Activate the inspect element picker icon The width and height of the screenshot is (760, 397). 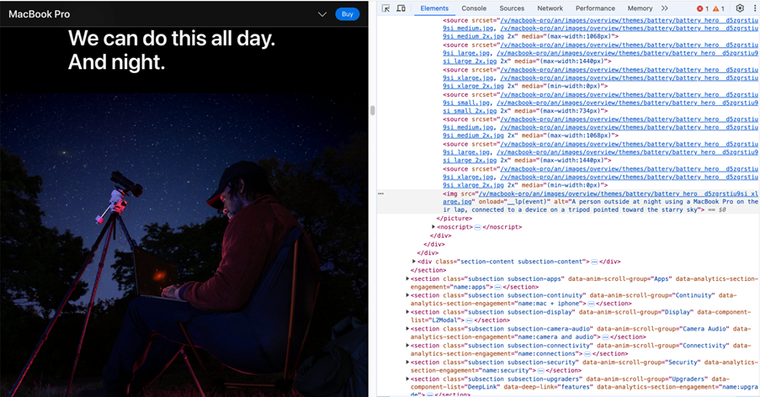(x=385, y=8)
